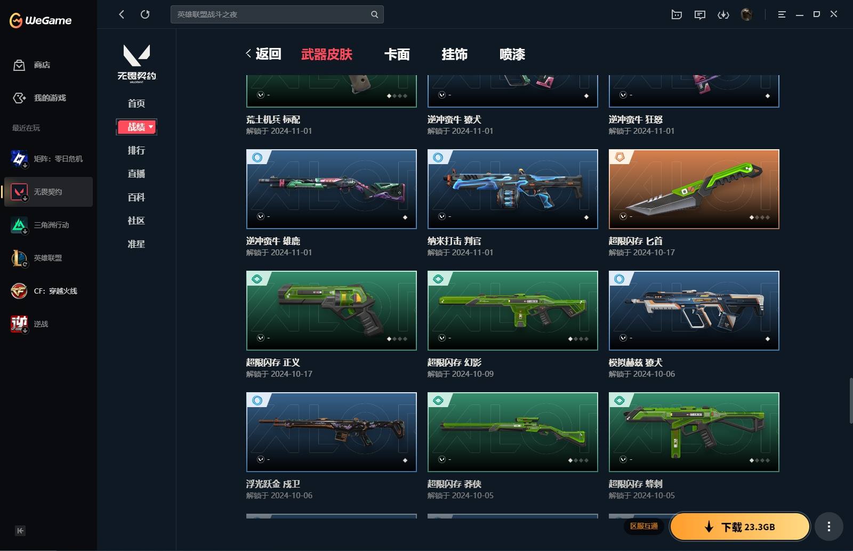Open 我的游戏 my games page
Screen dimensions: 853x551
(39, 98)
